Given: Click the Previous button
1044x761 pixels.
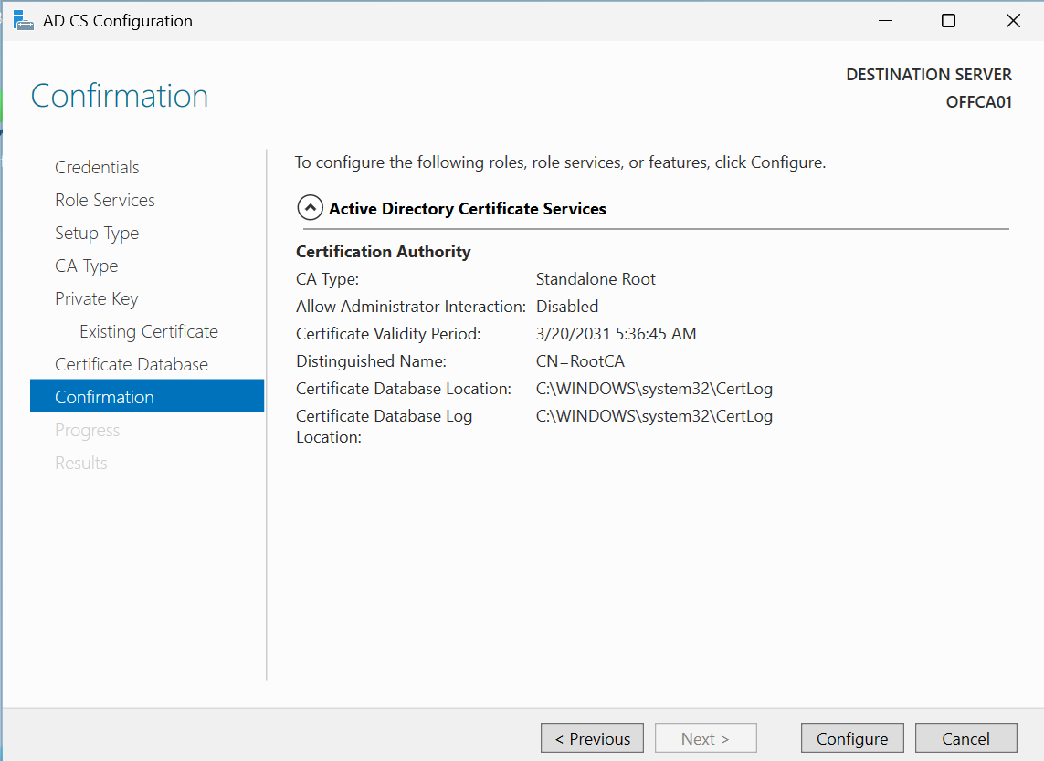Looking at the screenshot, I should (592, 738).
